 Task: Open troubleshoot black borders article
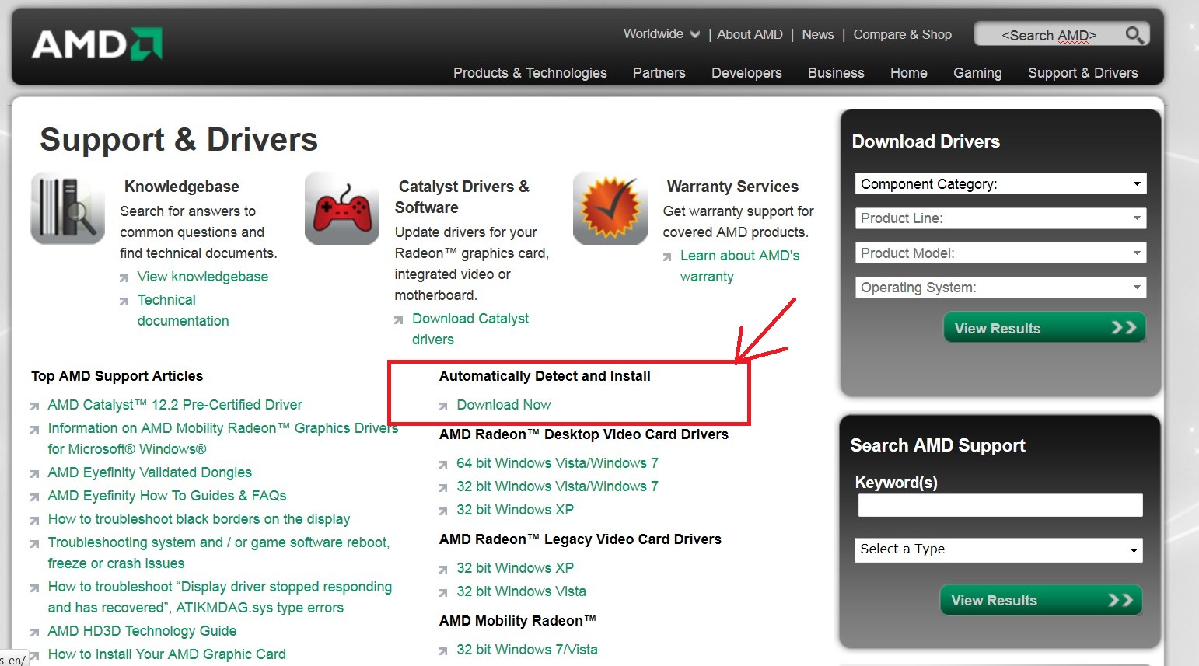[x=199, y=519]
